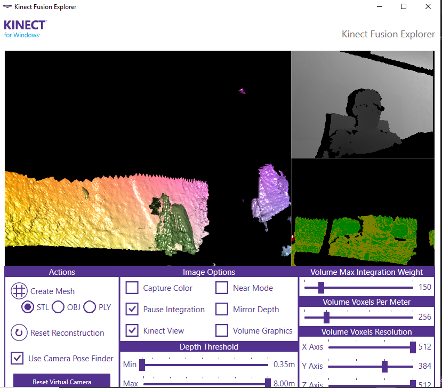Toggle the Kinect View checkbox

pyautogui.click(x=132, y=330)
